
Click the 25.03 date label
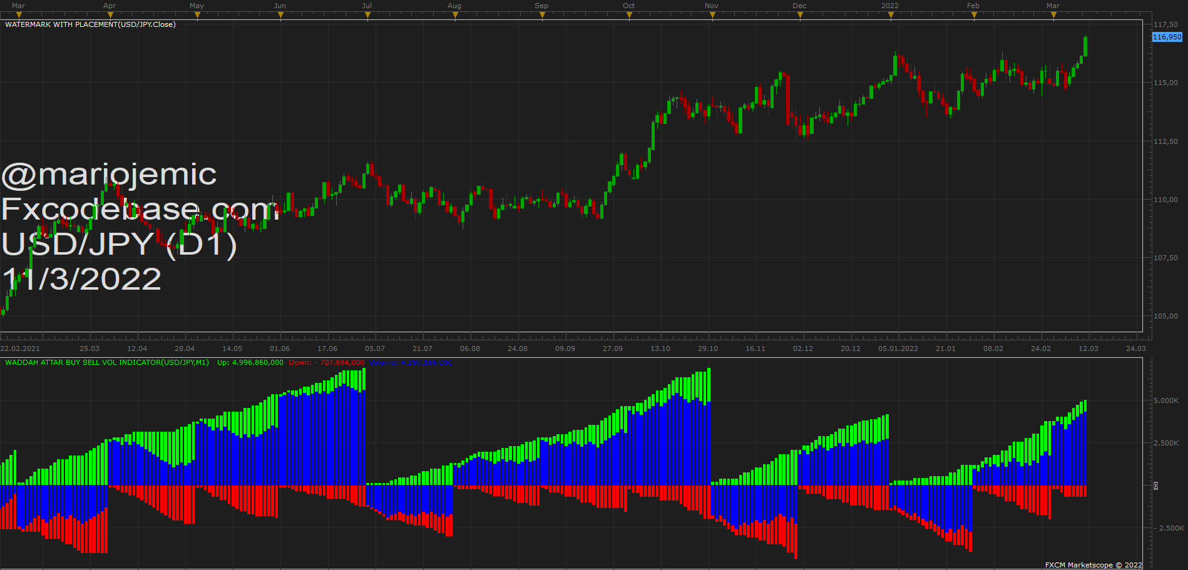pos(90,349)
